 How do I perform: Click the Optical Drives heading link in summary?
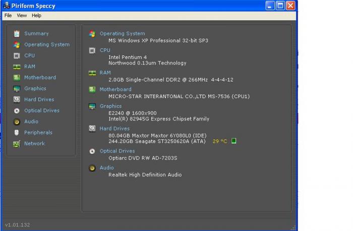click(117, 151)
